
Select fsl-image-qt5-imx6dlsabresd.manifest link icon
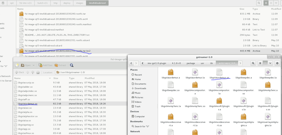coord(21,30)
